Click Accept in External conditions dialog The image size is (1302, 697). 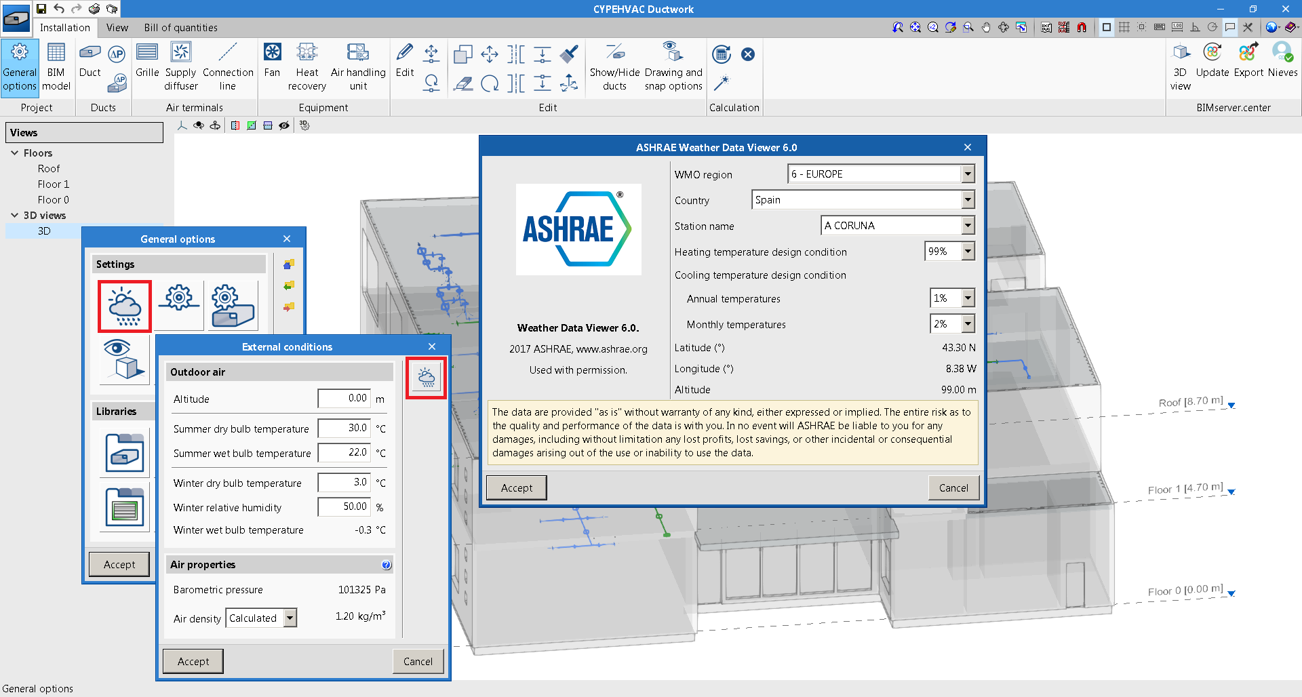[x=193, y=662]
